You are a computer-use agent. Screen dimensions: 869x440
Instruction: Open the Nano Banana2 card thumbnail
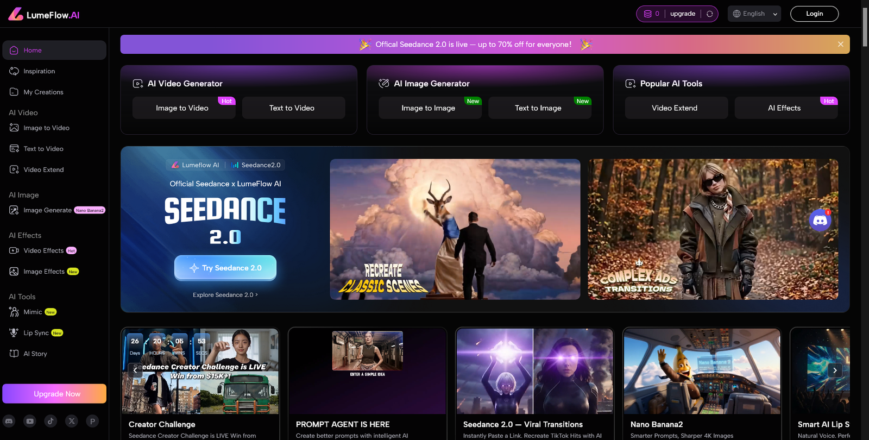pos(701,371)
